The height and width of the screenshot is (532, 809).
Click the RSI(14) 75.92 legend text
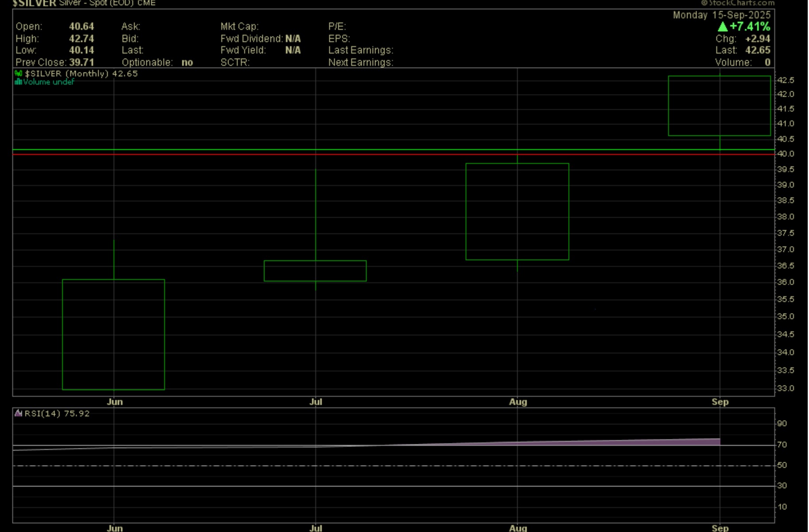point(57,414)
